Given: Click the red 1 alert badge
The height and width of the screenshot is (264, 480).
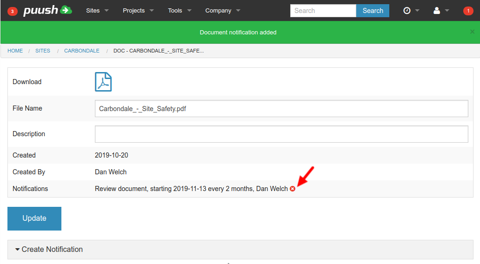Looking at the screenshot, I should (468, 11).
